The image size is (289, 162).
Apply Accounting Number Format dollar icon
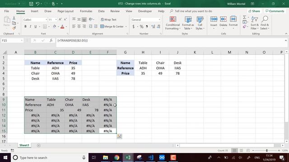tap(134, 27)
